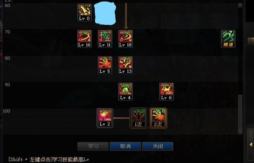This screenshot has height=163, width=254.
Task: Select the Lv 0 golden skill icon
Action: (x=84, y=13)
